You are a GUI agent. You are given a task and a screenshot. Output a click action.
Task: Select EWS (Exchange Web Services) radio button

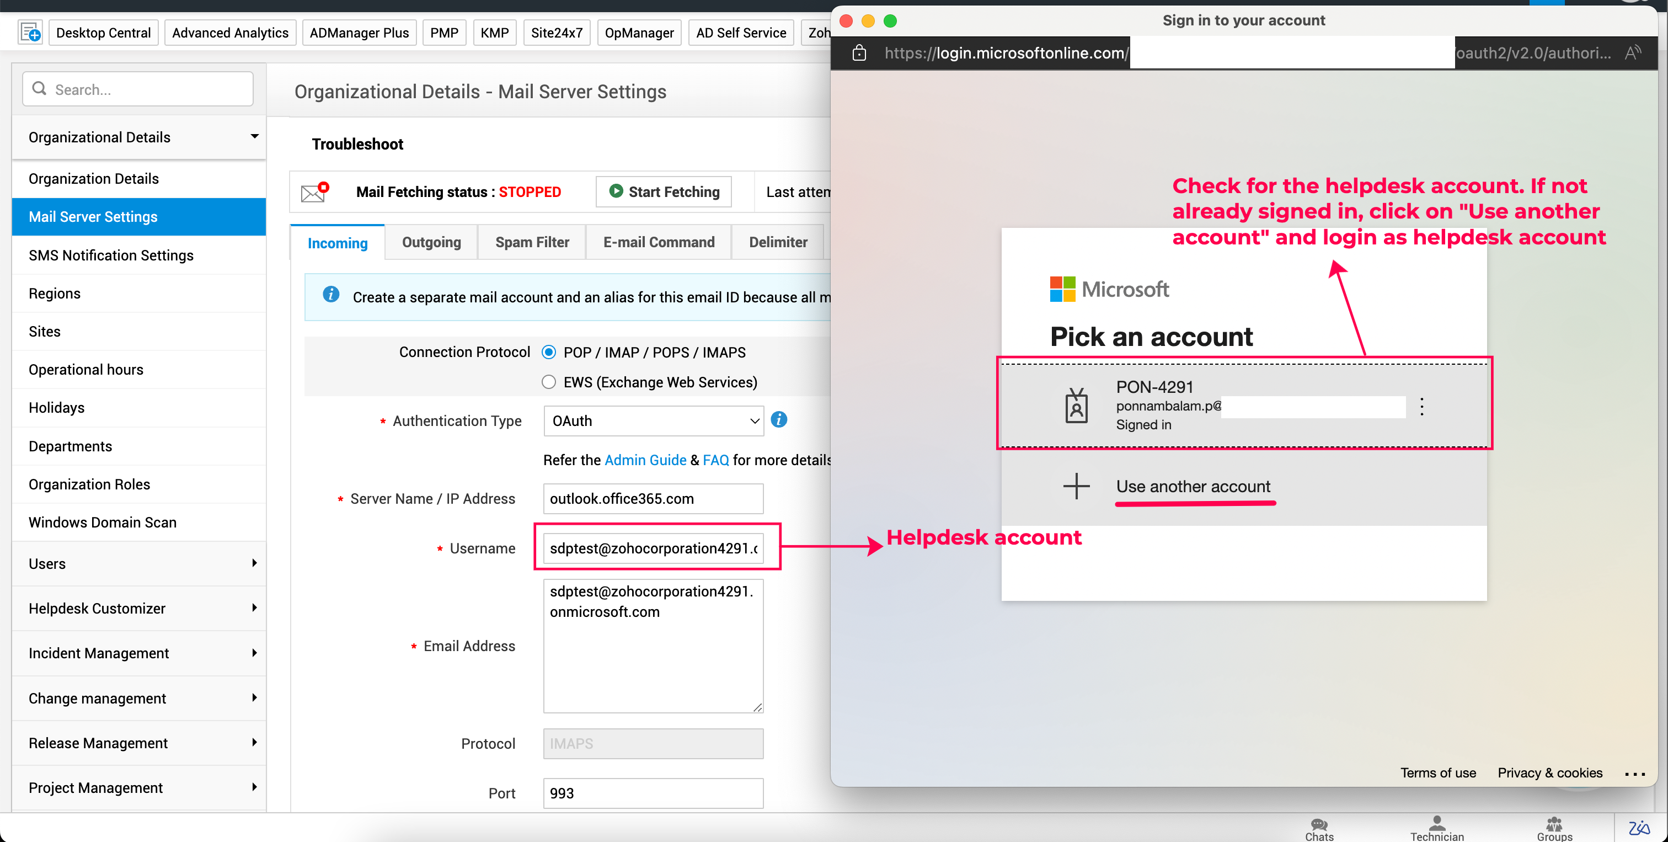click(548, 382)
